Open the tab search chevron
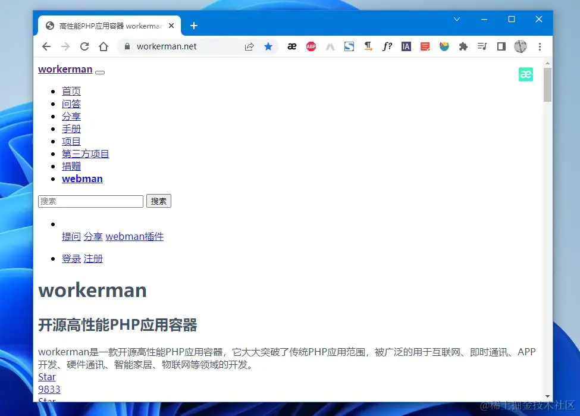580x416 pixels. coord(457,19)
